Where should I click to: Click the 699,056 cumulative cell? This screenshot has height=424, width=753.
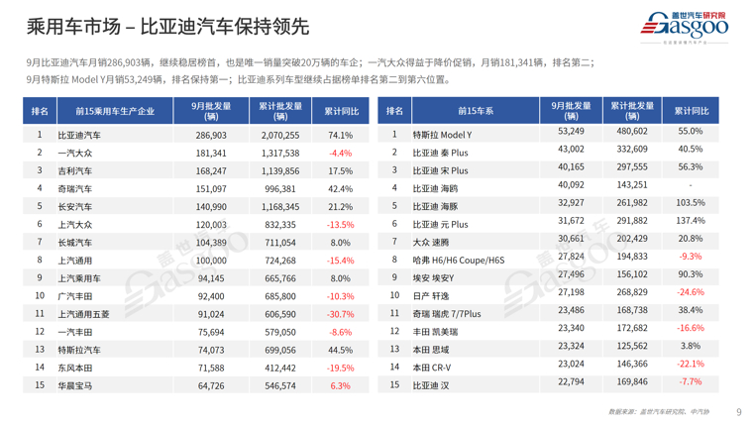click(280, 350)
